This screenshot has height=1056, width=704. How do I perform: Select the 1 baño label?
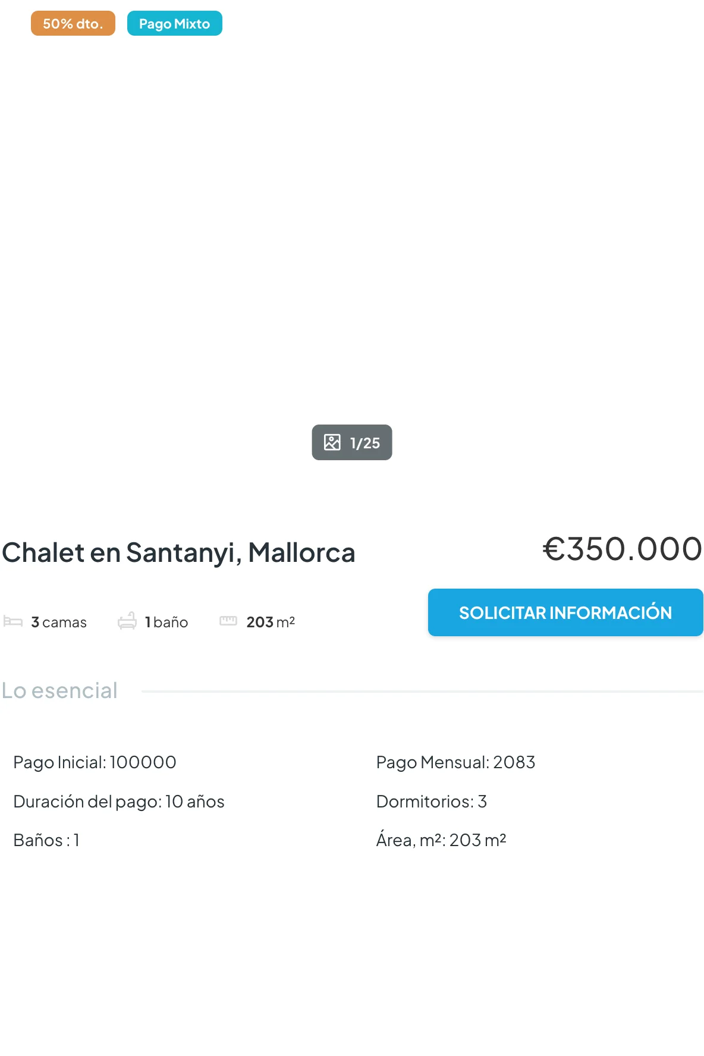(x=166, y=622)
